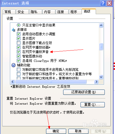
Task: Click left arrow on horizontal scrollbar
Action: pos(13,82)
